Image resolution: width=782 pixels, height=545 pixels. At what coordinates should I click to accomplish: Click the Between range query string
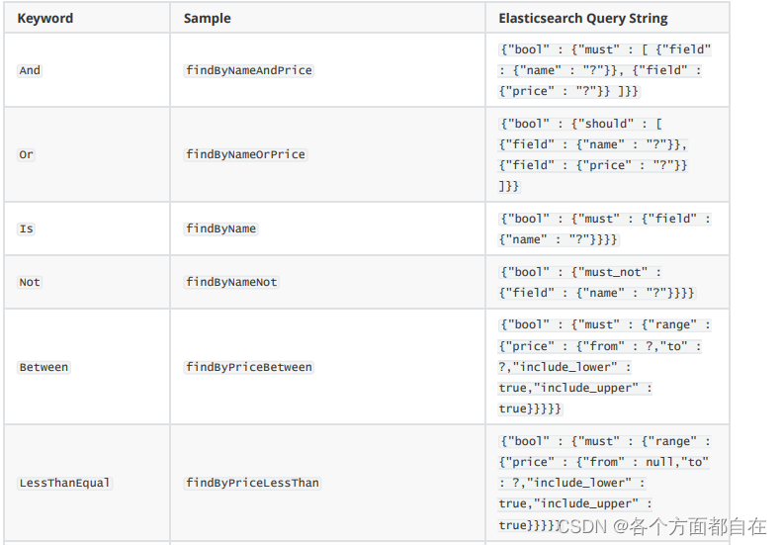coord(605,367)
